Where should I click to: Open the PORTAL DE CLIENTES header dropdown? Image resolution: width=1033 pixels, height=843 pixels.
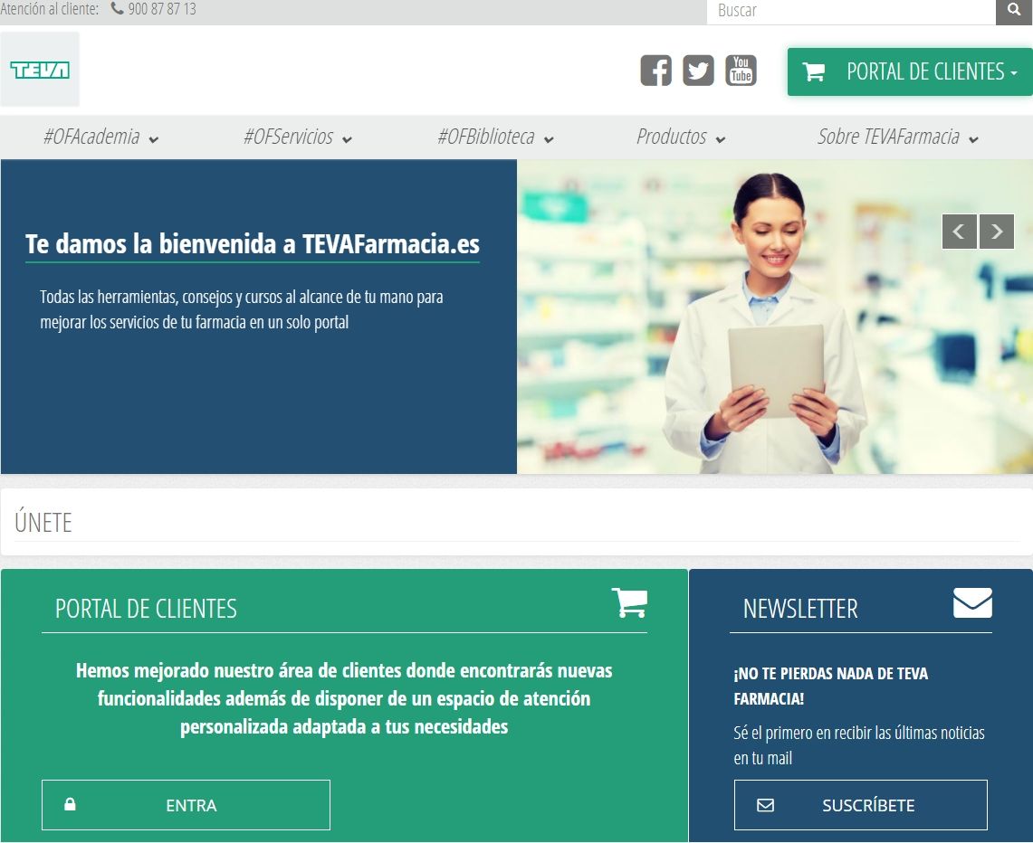point(910,71)
